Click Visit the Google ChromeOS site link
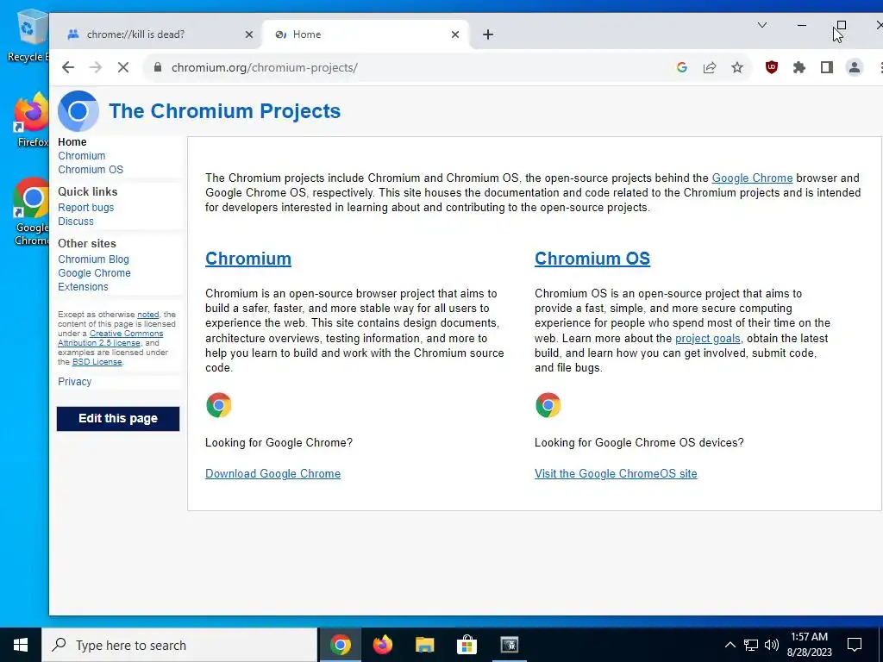 pos(616,473)
